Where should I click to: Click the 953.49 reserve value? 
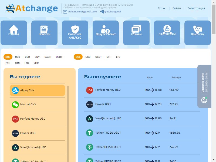[x=174, y=90]
